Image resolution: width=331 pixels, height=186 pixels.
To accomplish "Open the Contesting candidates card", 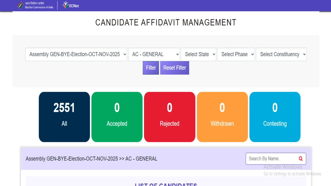I will (275, 117).
